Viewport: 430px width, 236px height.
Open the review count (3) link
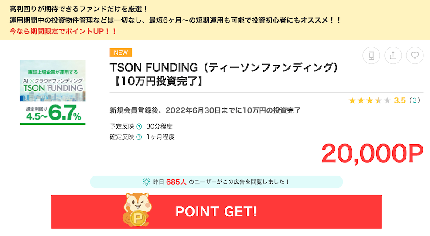point(416,101)
